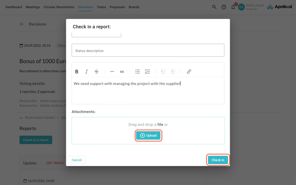The width and height of the screenshot is (296, 185).
Task: Create a numbered list in editor
Action: tap(148, 71)
